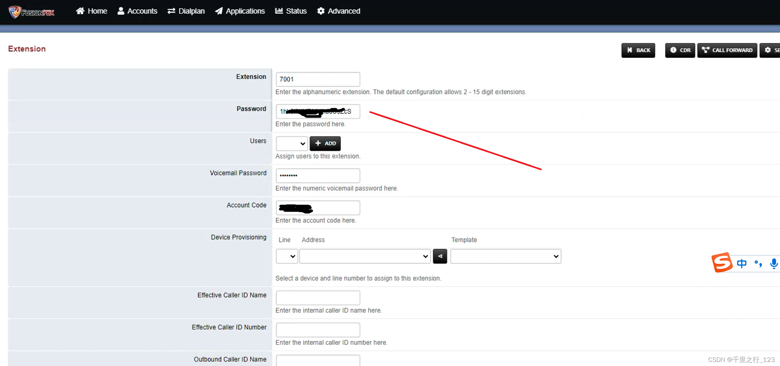This screenshot has width=780, height=366.
Task: Click the arrow icon beside Address dropdown
Action: (440, 256)
